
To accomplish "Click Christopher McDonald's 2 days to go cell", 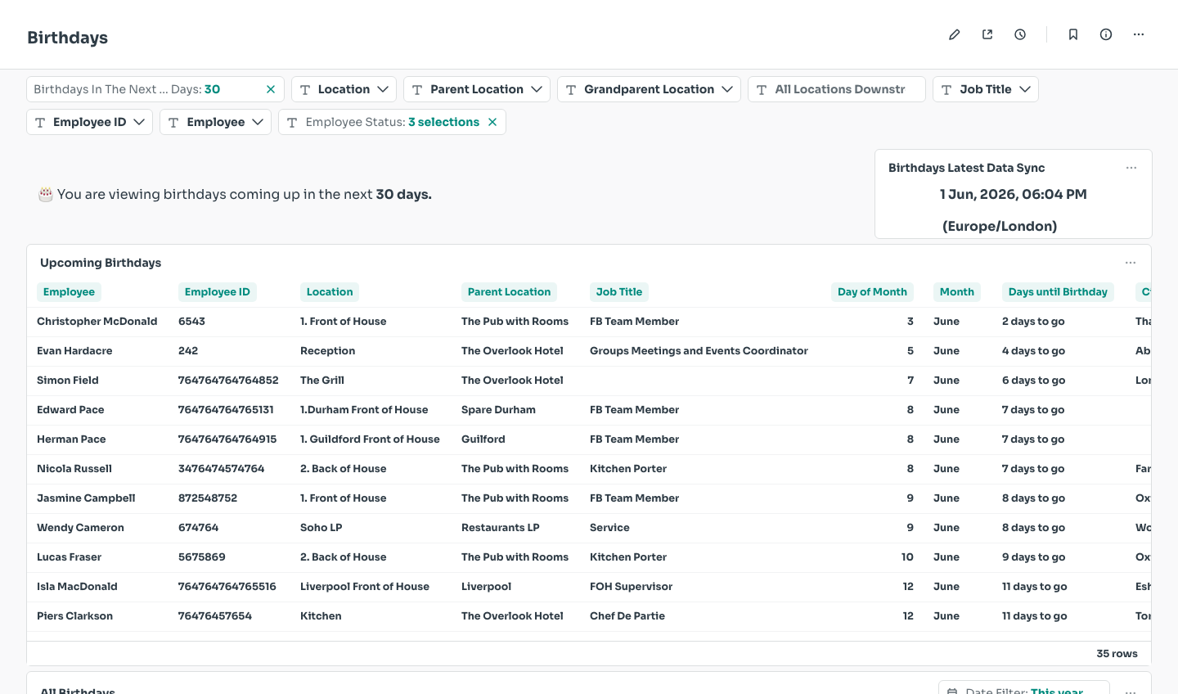I will point(1033,322).
